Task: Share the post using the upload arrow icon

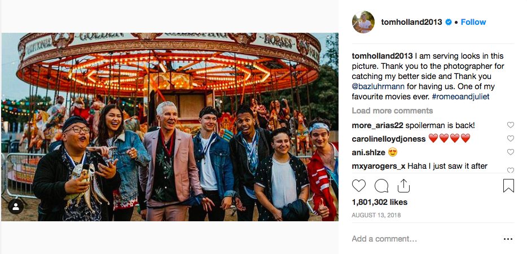Action: pyautogui.click(x=403, y=185)
